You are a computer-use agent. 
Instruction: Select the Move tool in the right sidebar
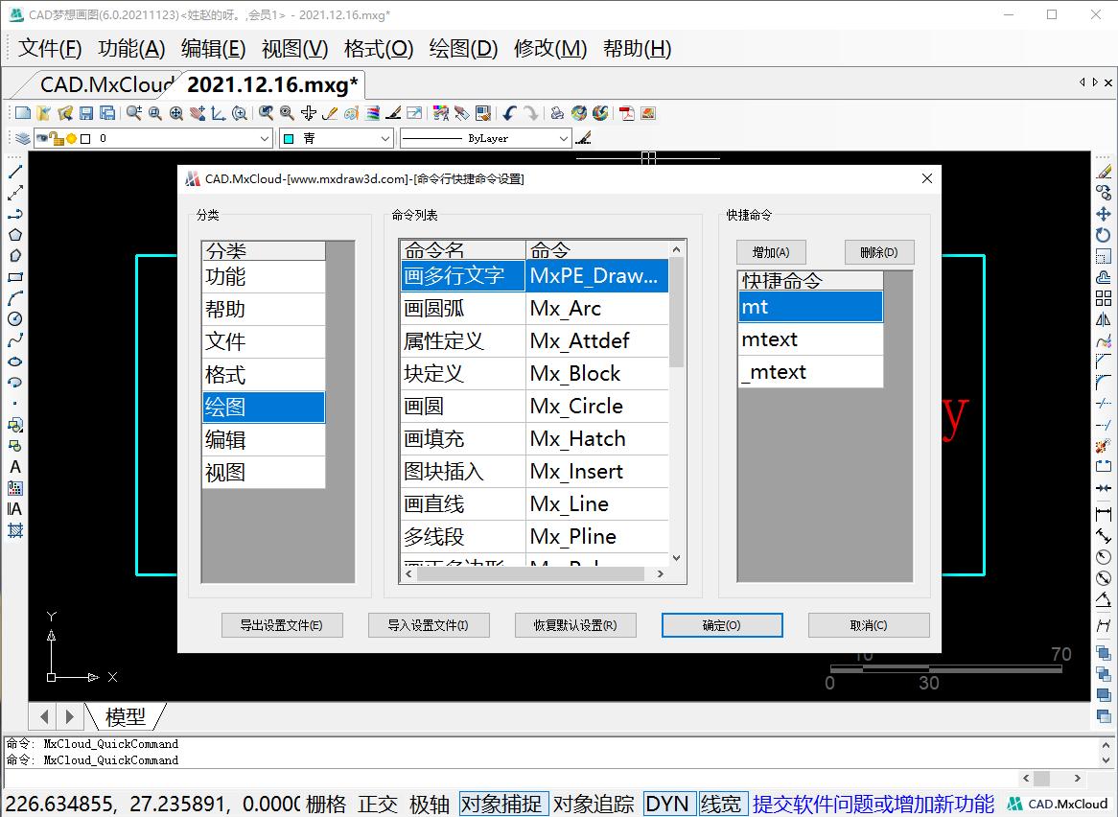(1102, 211)
